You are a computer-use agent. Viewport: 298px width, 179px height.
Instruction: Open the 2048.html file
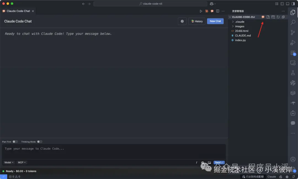click(241, 31)
